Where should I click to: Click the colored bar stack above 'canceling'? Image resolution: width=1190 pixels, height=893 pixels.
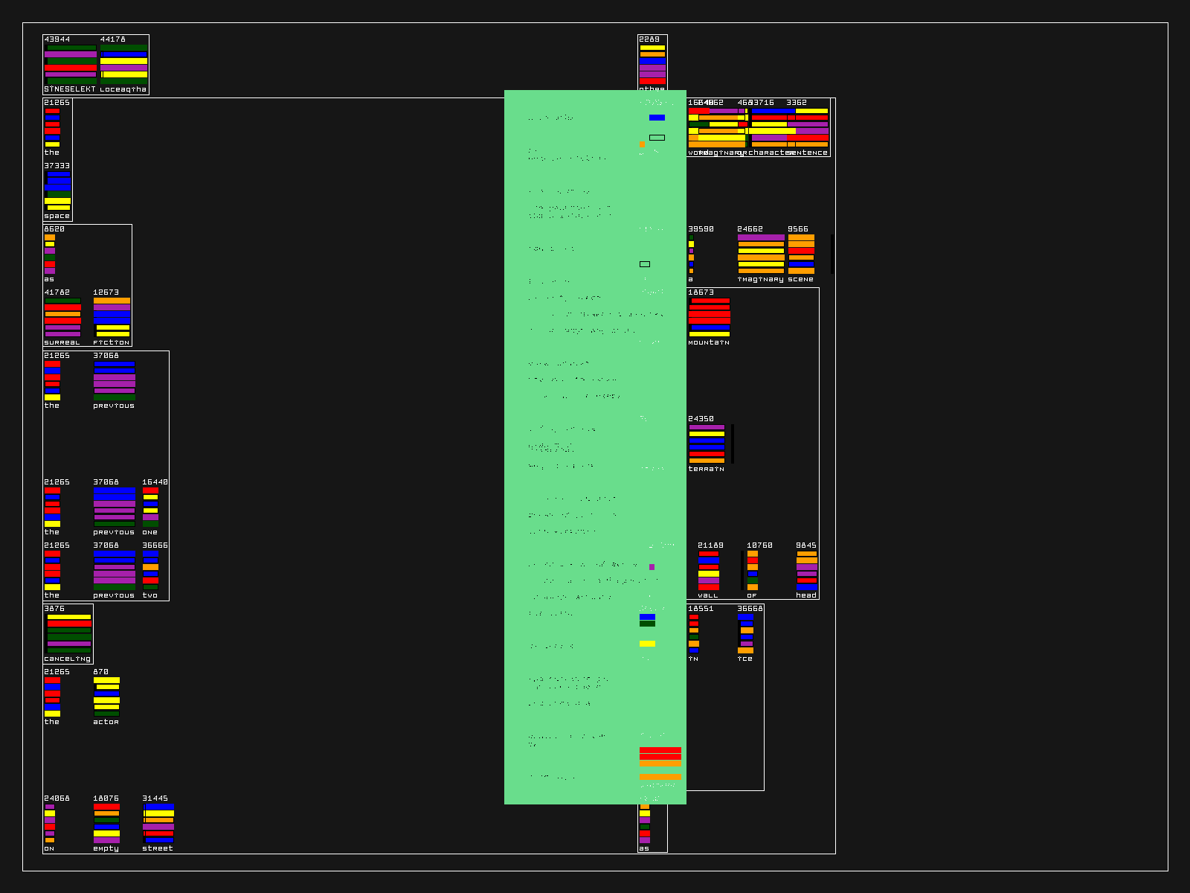tap(68, 633)
